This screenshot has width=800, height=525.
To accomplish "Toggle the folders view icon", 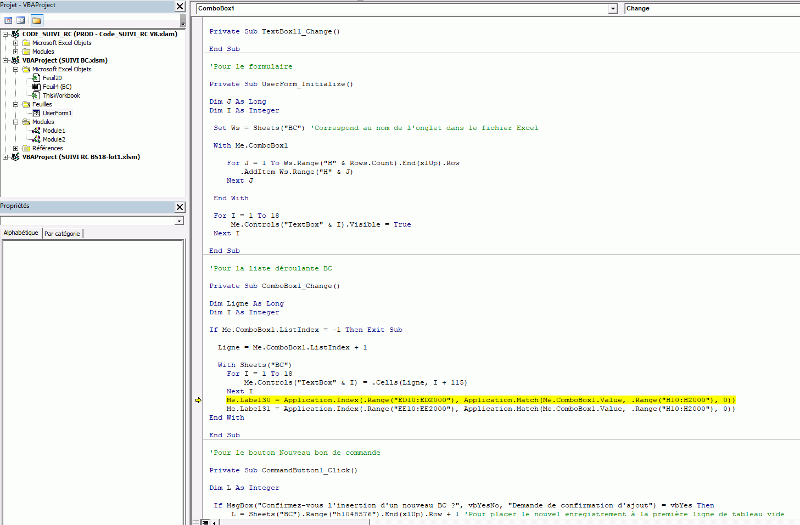I will click(x=36, y=20).
